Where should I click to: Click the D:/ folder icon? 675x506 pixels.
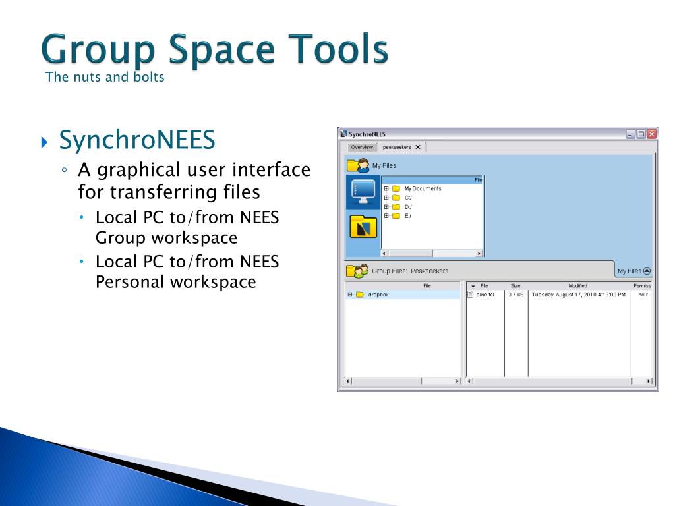pyautogui.click(x=396, y=206)
